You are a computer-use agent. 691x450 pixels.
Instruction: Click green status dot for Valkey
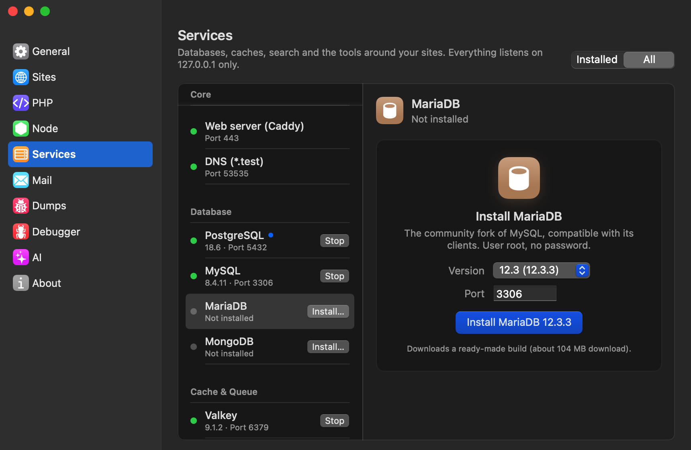[194, 421]
